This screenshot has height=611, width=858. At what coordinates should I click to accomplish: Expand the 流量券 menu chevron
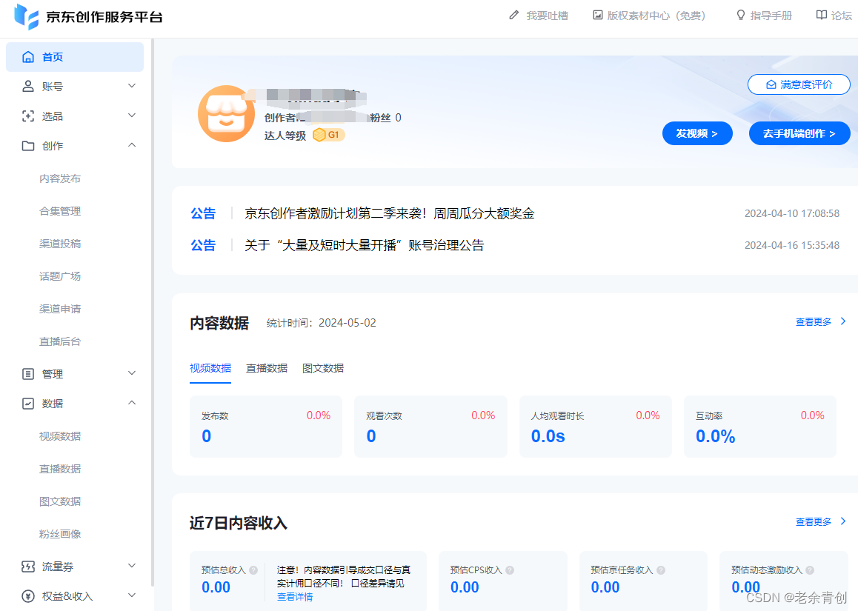click(132, 566)
